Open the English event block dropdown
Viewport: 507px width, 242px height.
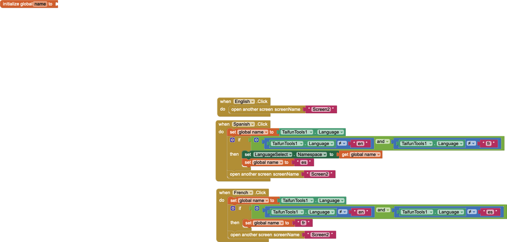(x=252, y=101)
